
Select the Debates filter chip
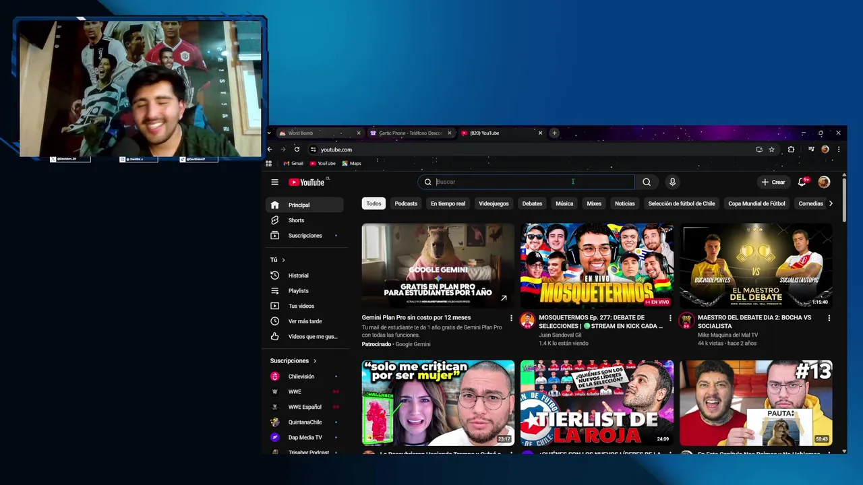tap(532, 203)
